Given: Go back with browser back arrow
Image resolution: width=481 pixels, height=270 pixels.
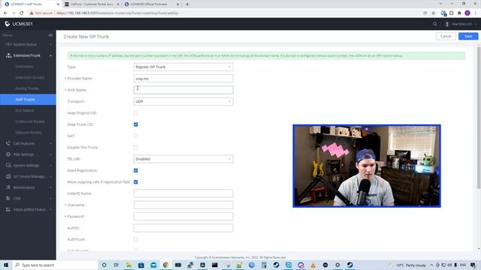Looking at the screenshot, I should (x=5, y=13).
